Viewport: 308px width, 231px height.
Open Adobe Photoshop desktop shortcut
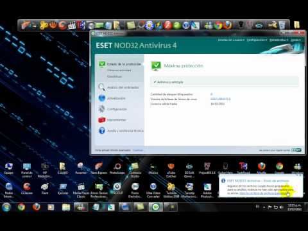[x=207, y=191]
